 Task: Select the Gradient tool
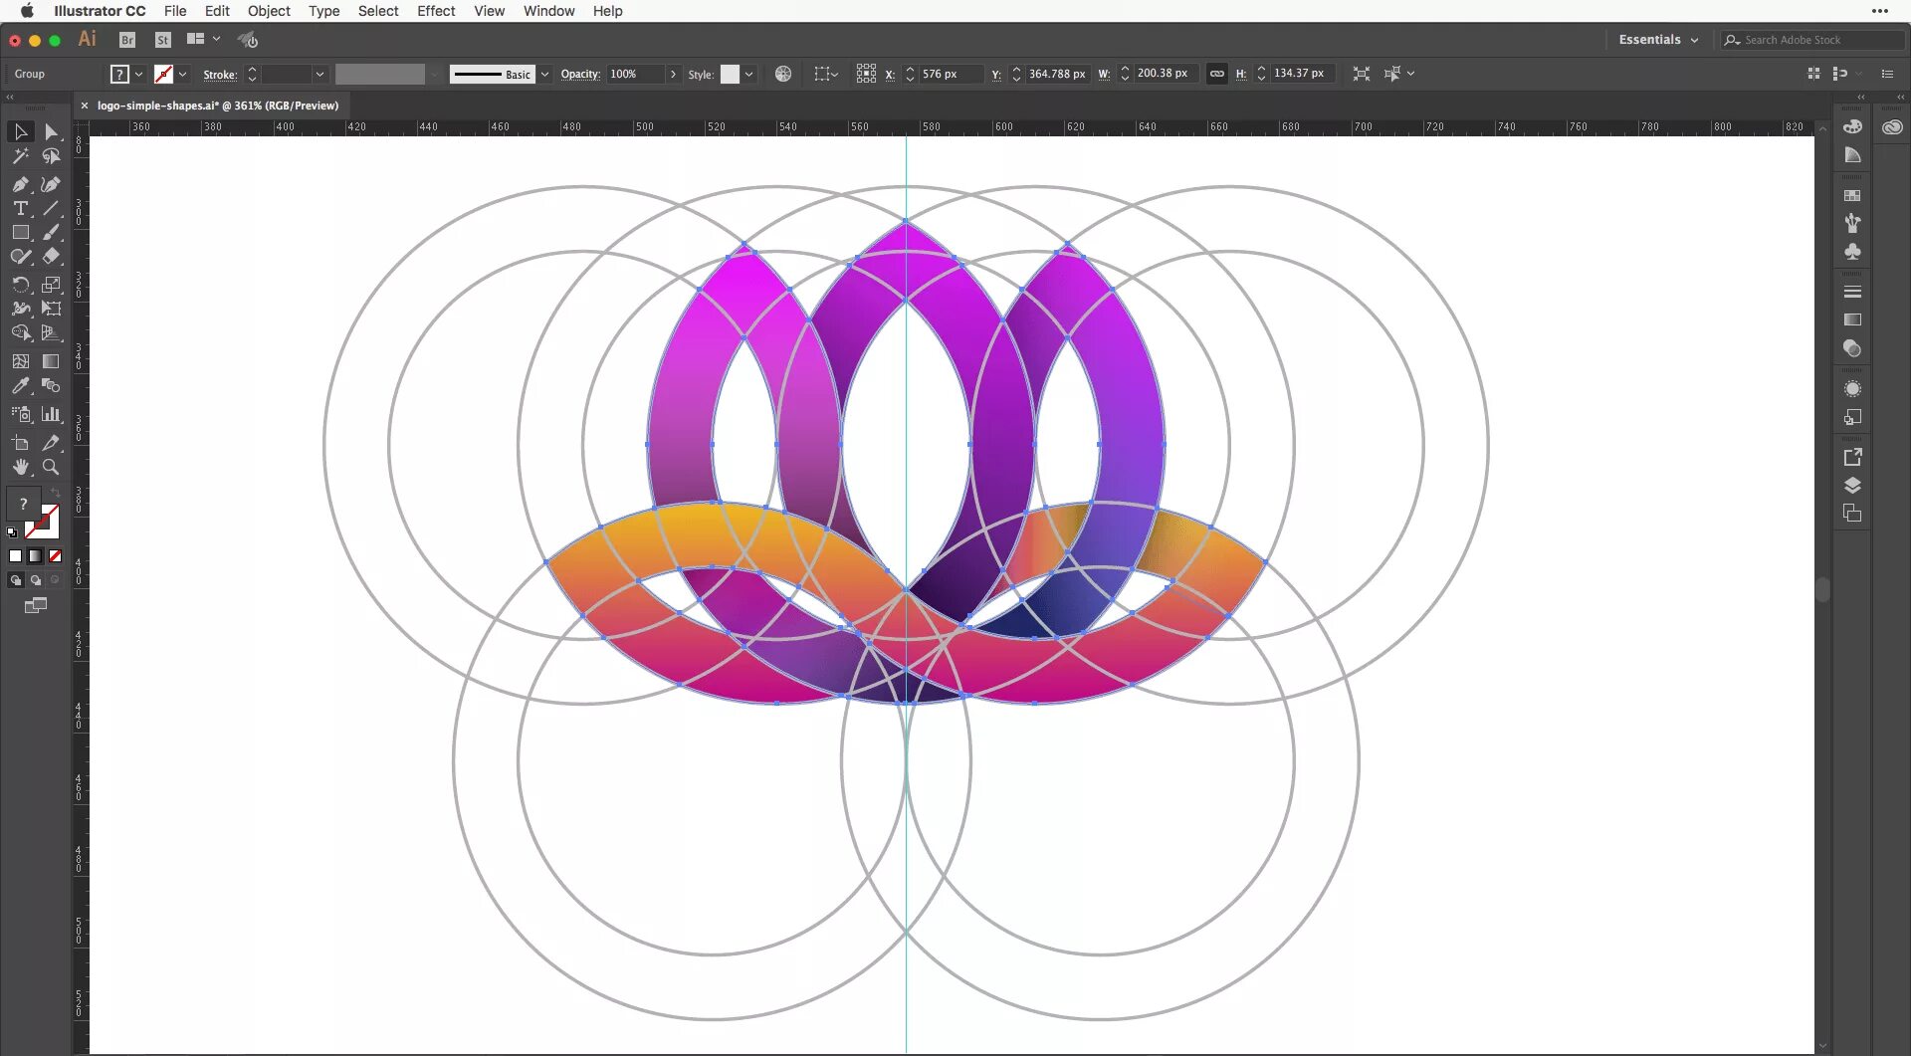tap(51, 360)
